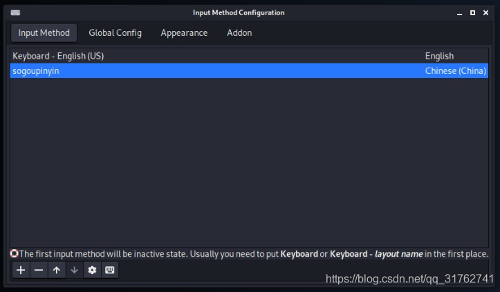Click the English language label
500x292 pixels.
[439, 56]
